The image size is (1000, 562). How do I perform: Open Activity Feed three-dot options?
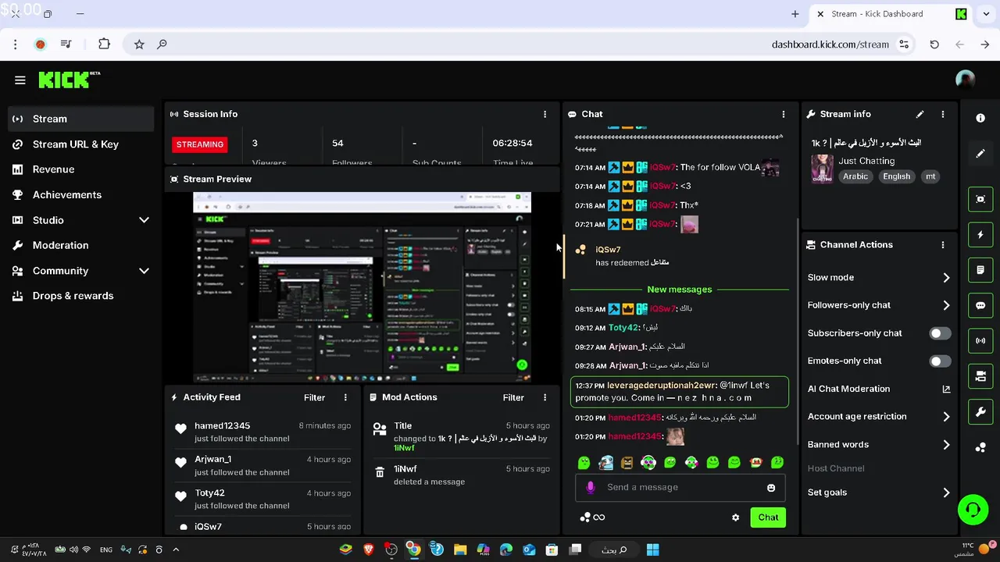345,397
